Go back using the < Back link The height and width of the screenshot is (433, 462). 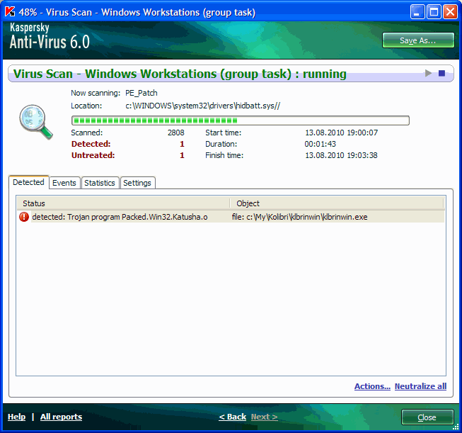click(232, 417)
